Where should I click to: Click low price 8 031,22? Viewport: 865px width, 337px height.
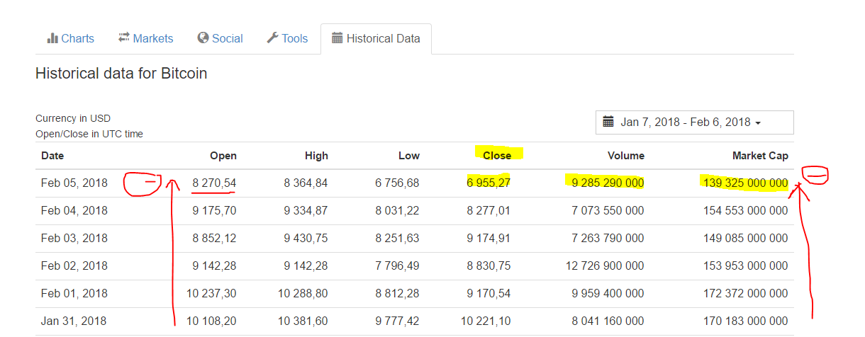pos(397,210)
